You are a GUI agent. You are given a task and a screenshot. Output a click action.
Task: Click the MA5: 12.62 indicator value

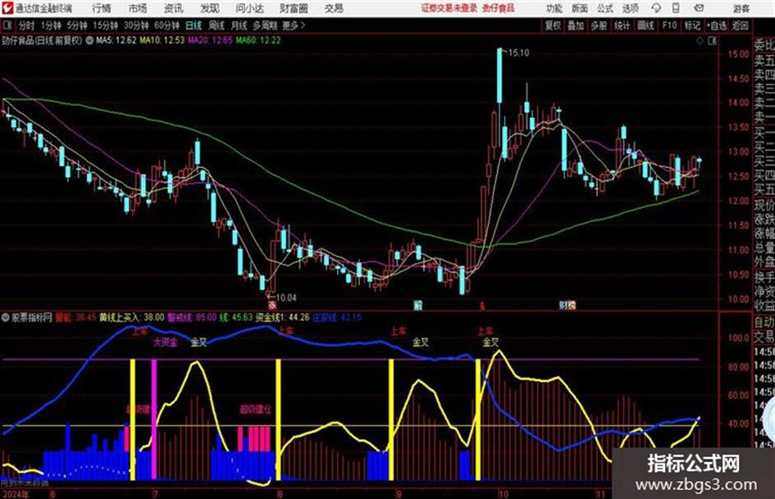(116, 41)
